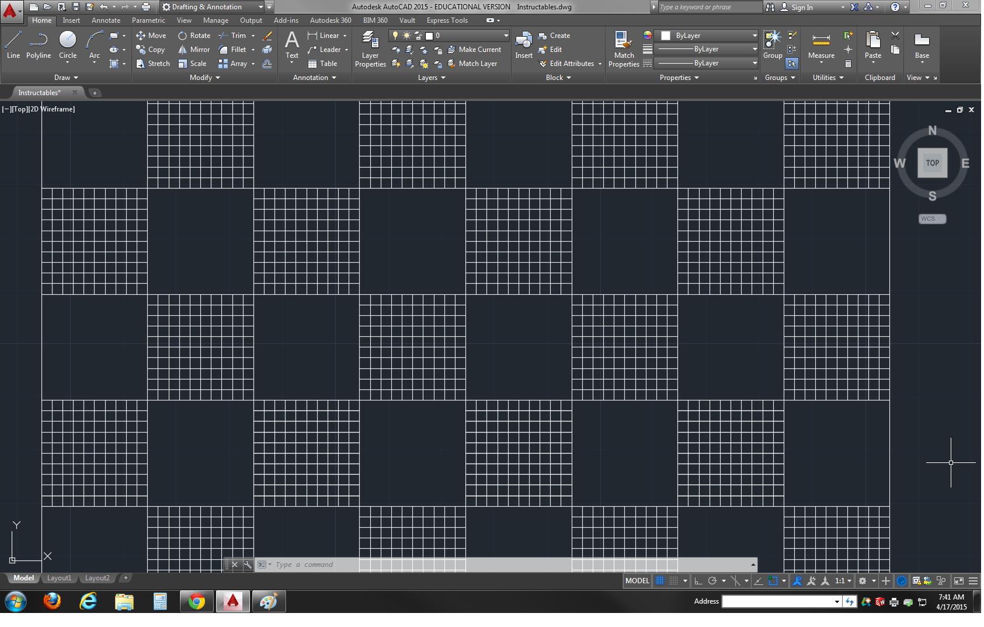Toggle MODEL space button in status bar
984x627 pixels.
click(x=637, y=581)
